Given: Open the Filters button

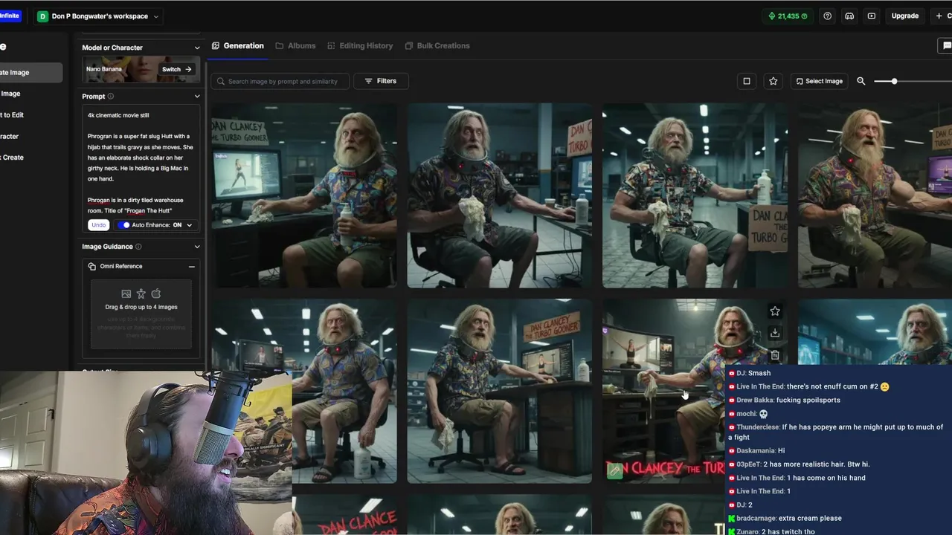Looking at the screenshot, I should coord(381,81).
